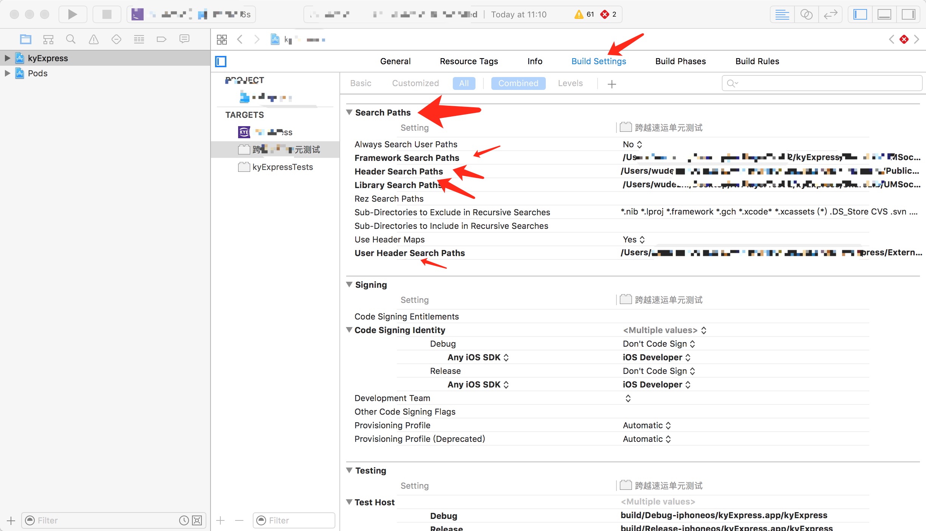Viewport: 926px width, 531px height.
Task: Open the Test navigator diamond icon
Action: click(x=116, y=39)
